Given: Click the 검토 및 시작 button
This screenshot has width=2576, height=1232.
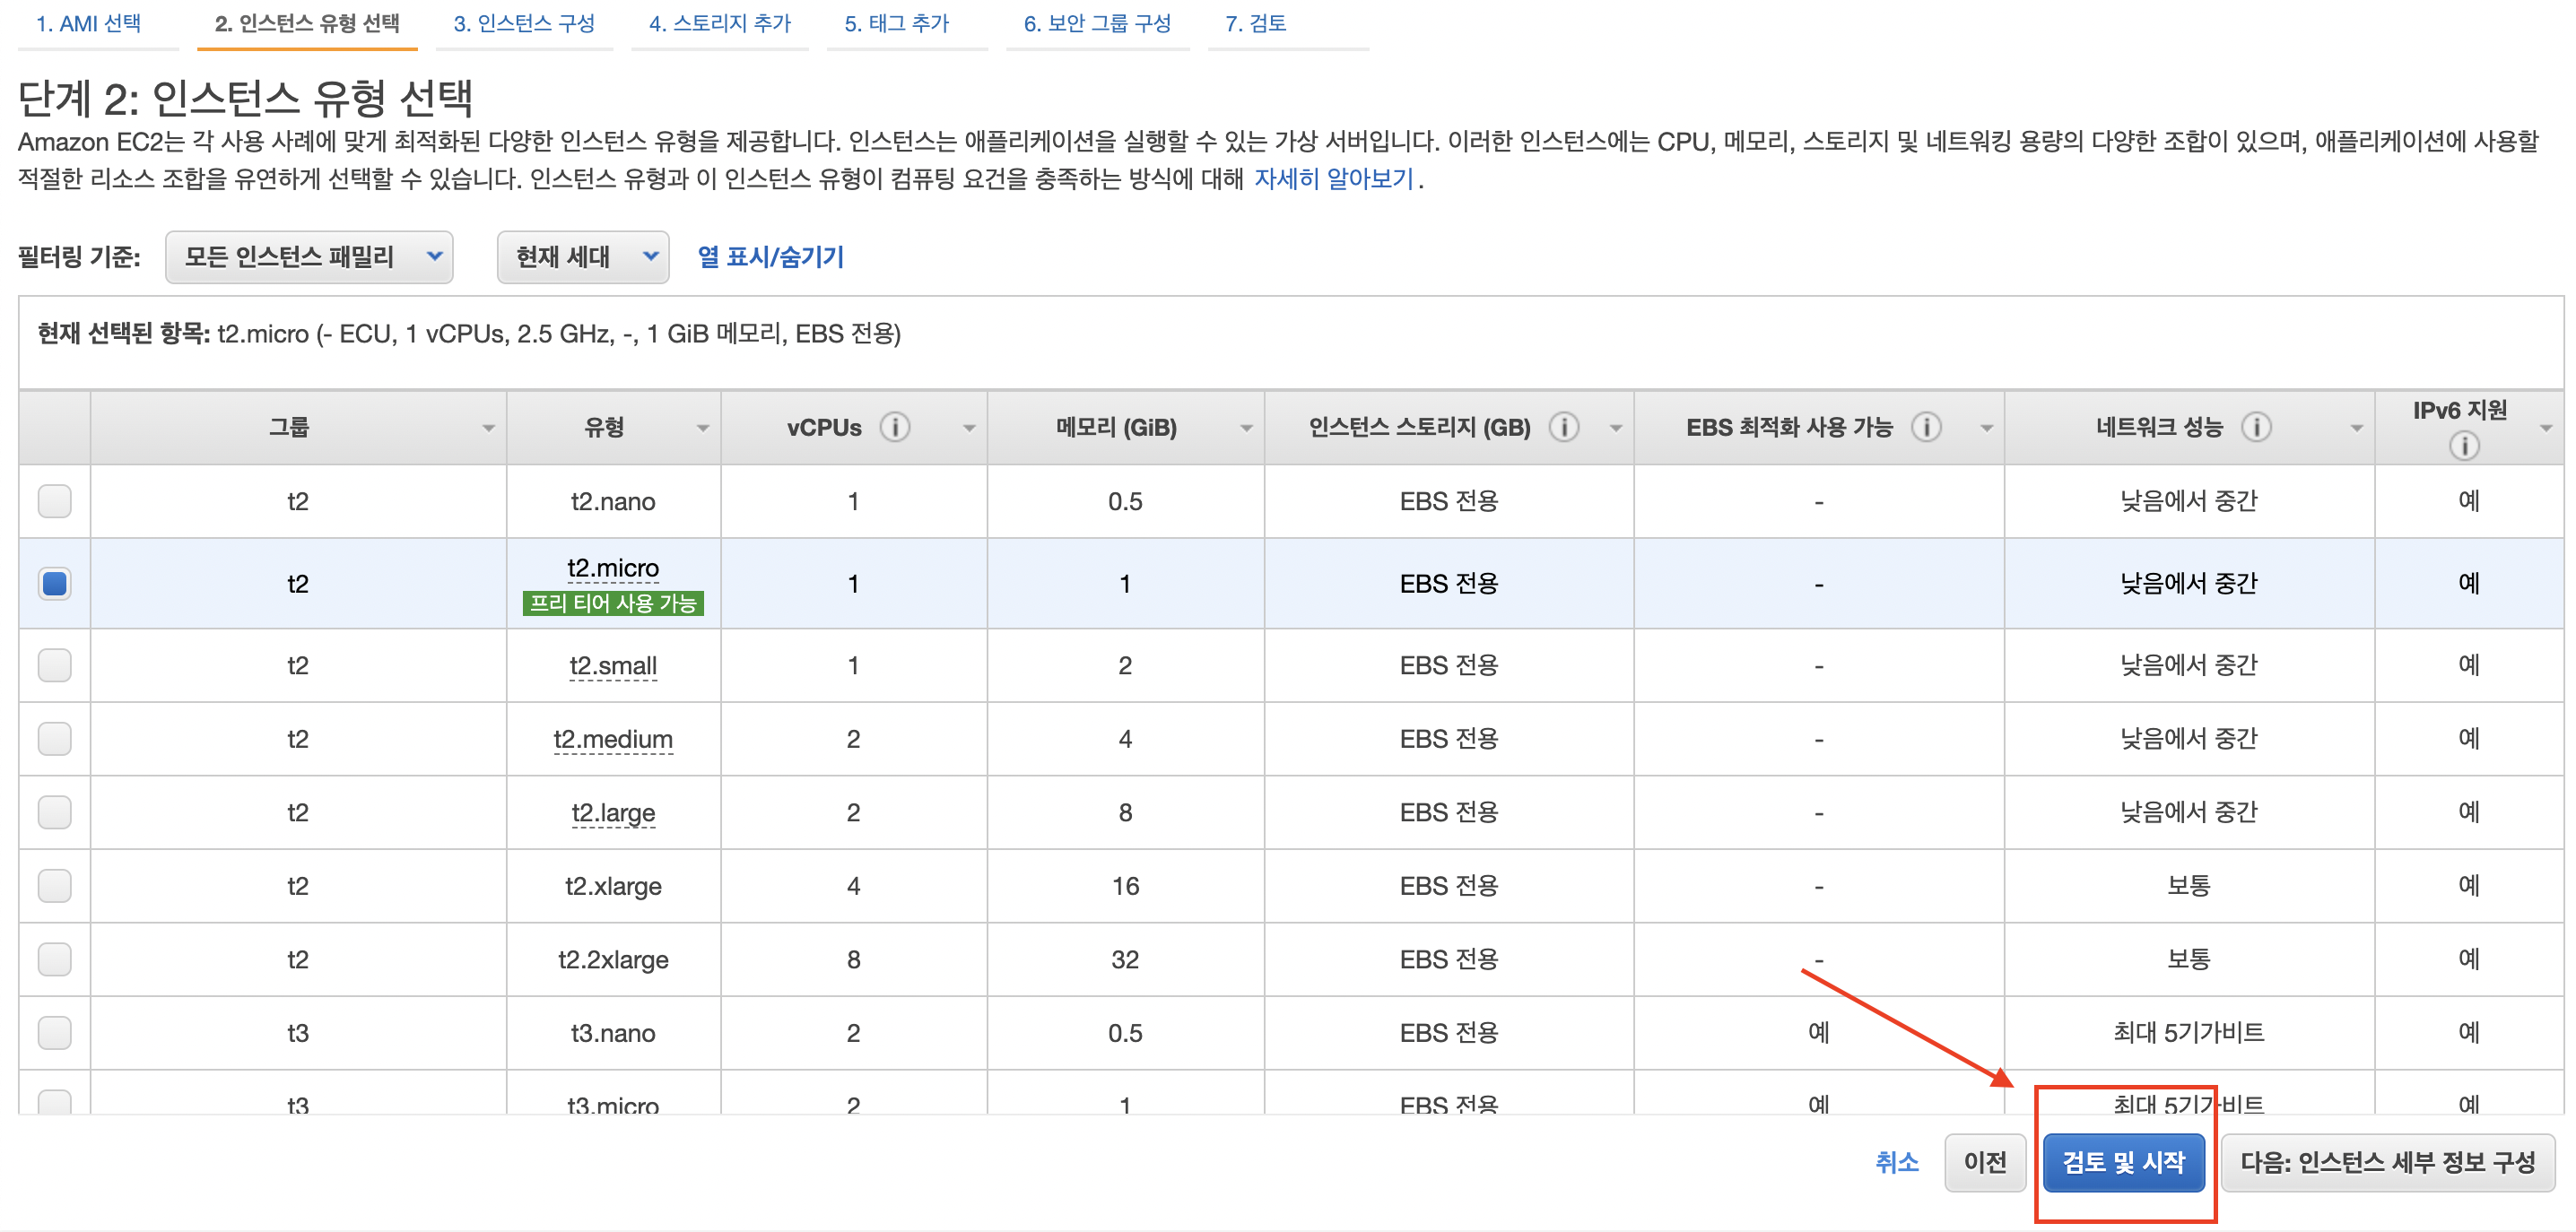Looking at the screenshot, I should 2124,1162.
